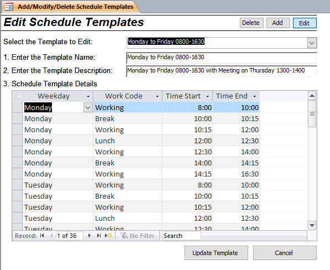Open the Time End column filter arrow

254,96
